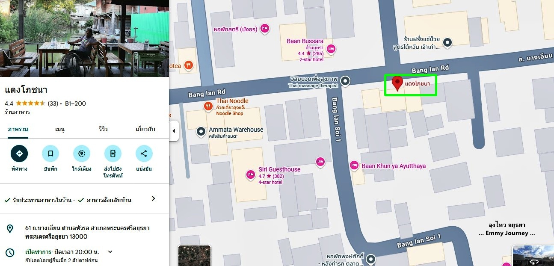Open the (33) reviews count link
Viewport: 554px width, 266px height.
point(53,103)
